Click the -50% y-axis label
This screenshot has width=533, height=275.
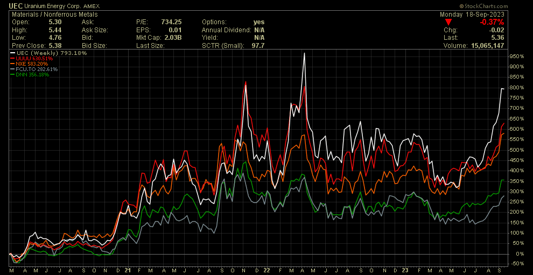518,264
